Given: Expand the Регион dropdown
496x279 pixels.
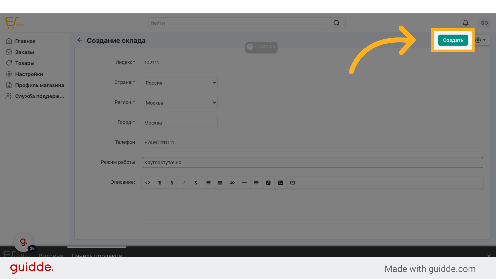Looking at the screenshot, I should 180,103.
